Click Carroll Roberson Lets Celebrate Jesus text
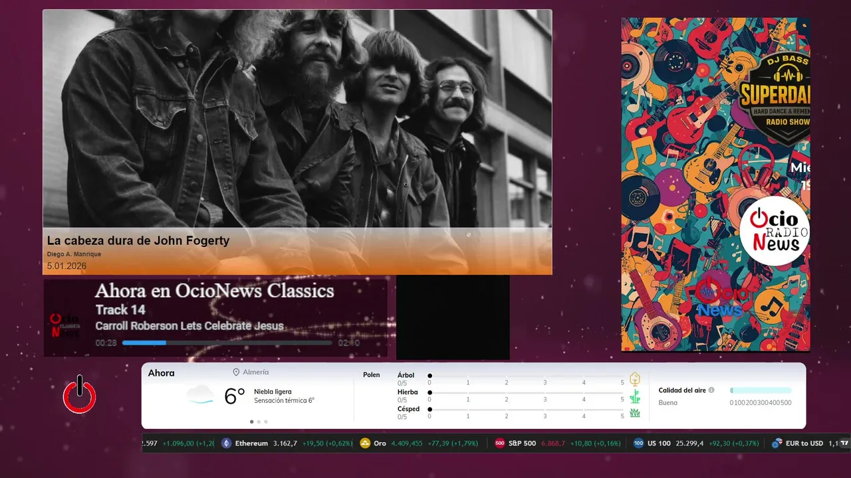 (x=189, y=326)
